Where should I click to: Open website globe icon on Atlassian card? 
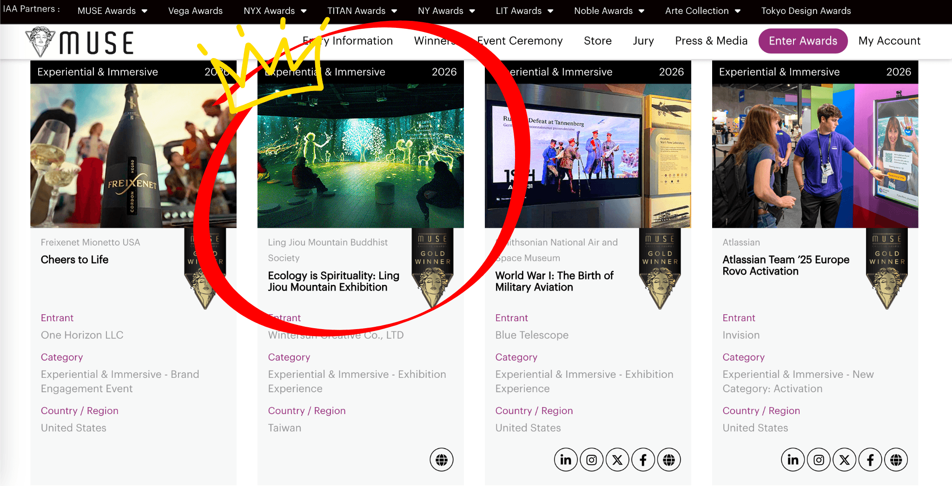click(x=896, y=460)
